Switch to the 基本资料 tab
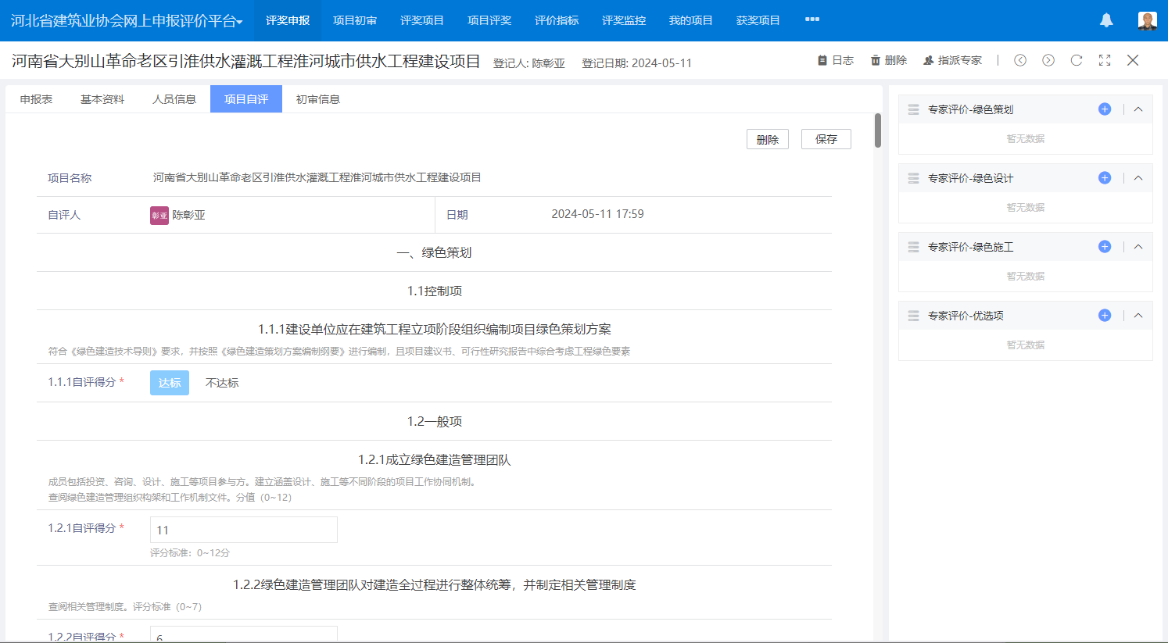 point(102,99)
